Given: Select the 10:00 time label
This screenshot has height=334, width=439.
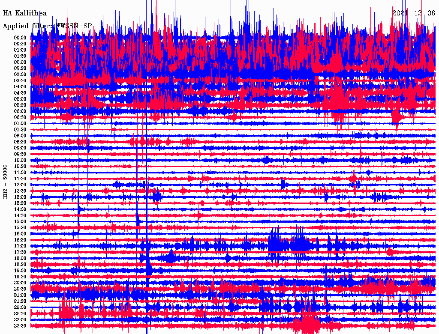Looking at the screenshot, I should click(x=20, y=161).
